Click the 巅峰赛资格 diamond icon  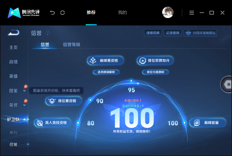tap(93, 61)
